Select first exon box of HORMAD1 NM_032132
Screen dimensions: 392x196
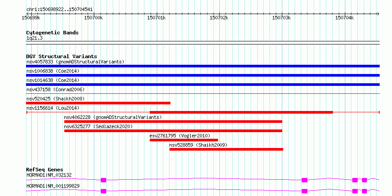pyautogui.click(x=104, y=180)
